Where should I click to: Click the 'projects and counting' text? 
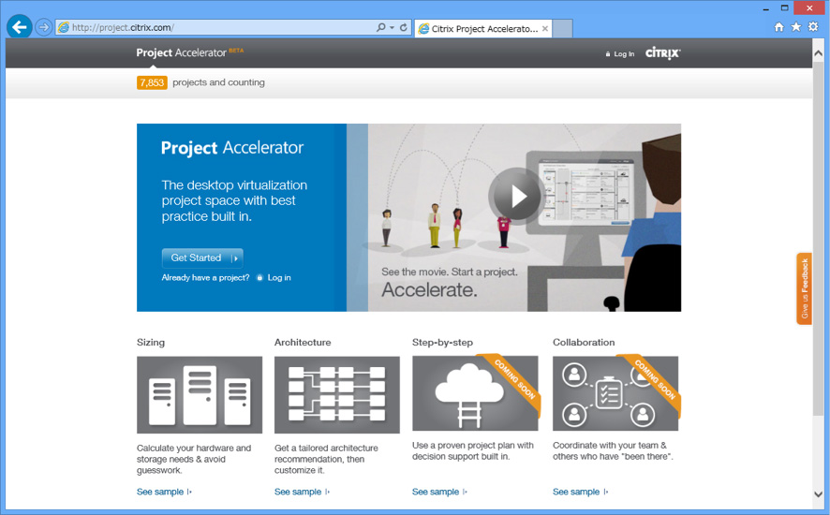(x=218, y=82)
